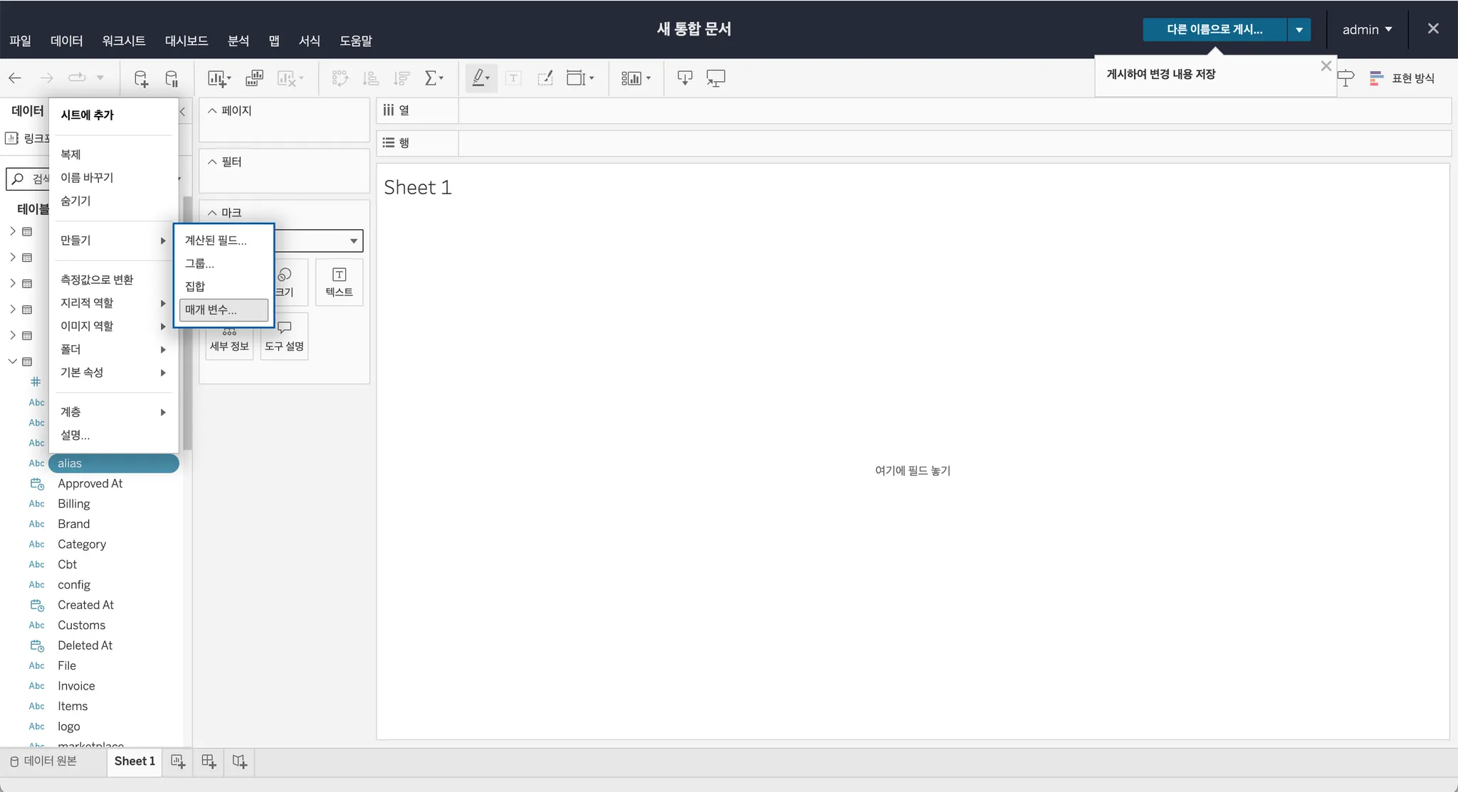1458x792 pixels.
Task: Open the publish options dropdown arrow
Action: (1299, 30)
